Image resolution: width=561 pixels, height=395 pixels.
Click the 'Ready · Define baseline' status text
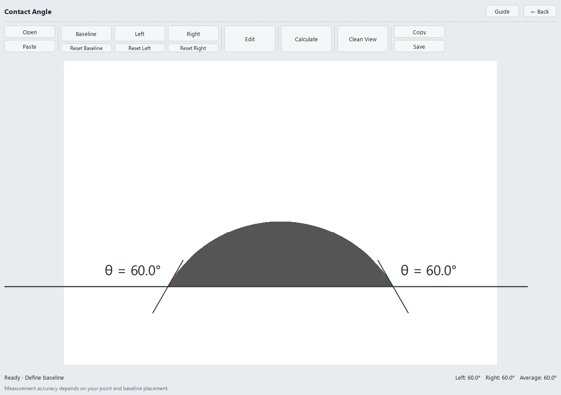[34, 377]
